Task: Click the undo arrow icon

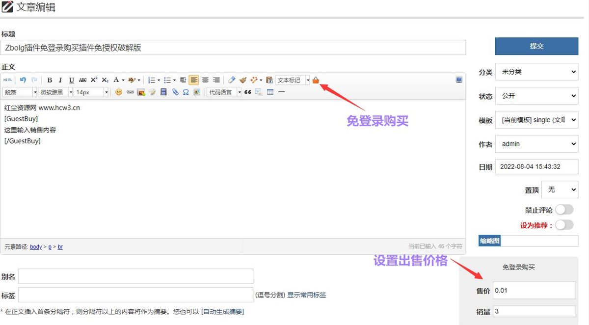Action: pyautogui.click(x=23, y=80)
